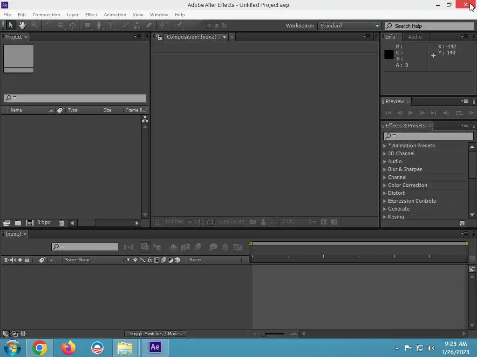Viewport: 477px width, 357px height.
Task: Expand the Distort effects category
Action: [384, 193]
